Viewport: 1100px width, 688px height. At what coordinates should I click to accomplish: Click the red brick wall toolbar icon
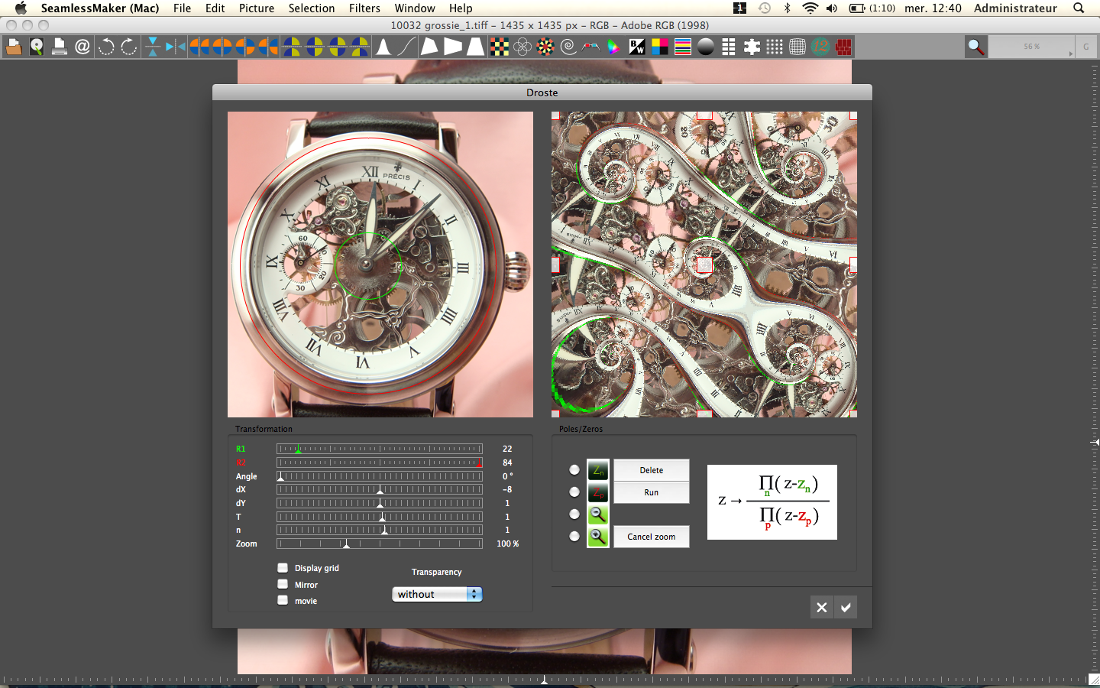tap(843, 47)
